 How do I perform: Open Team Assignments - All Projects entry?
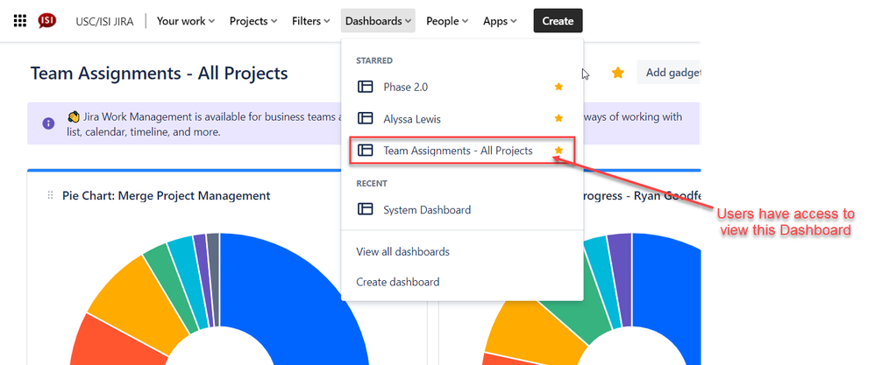coord(461,151)
